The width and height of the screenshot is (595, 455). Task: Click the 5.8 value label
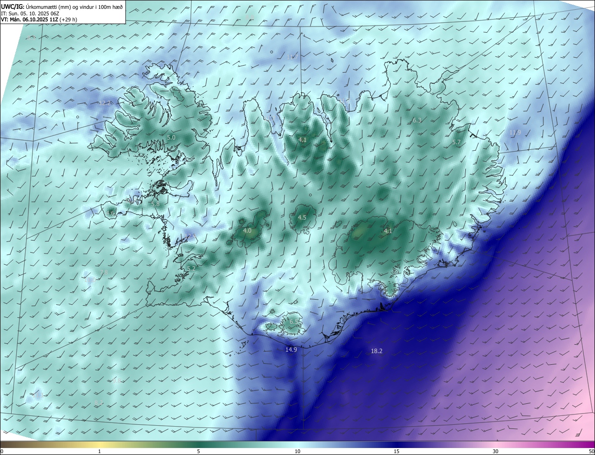pyautogui.click(x=155, y=204)
